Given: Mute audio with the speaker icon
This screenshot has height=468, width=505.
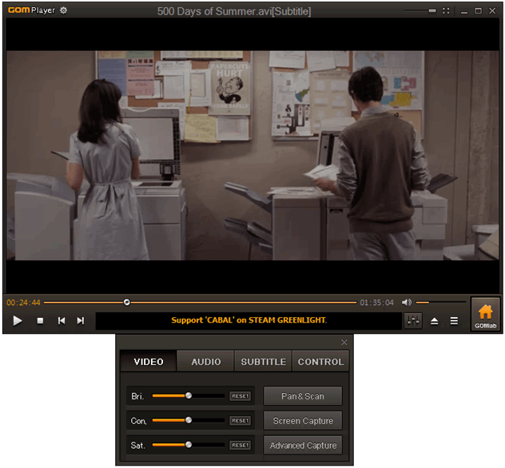Looking at the screenshot, I should click(x=407, y=302).
